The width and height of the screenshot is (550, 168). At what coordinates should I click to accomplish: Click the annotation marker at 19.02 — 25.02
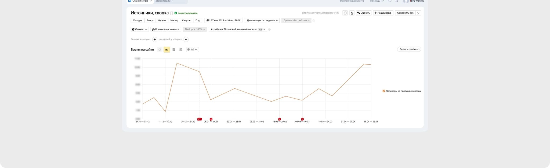pos(280,119)
